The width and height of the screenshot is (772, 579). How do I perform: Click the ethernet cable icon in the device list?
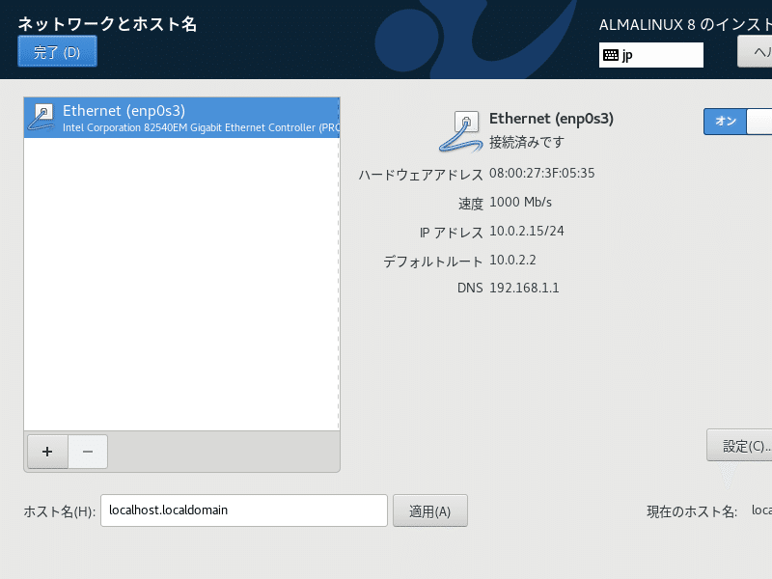click(x=41, y=118)
